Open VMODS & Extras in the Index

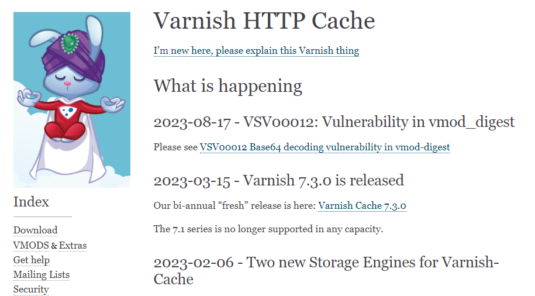(50, 245)
